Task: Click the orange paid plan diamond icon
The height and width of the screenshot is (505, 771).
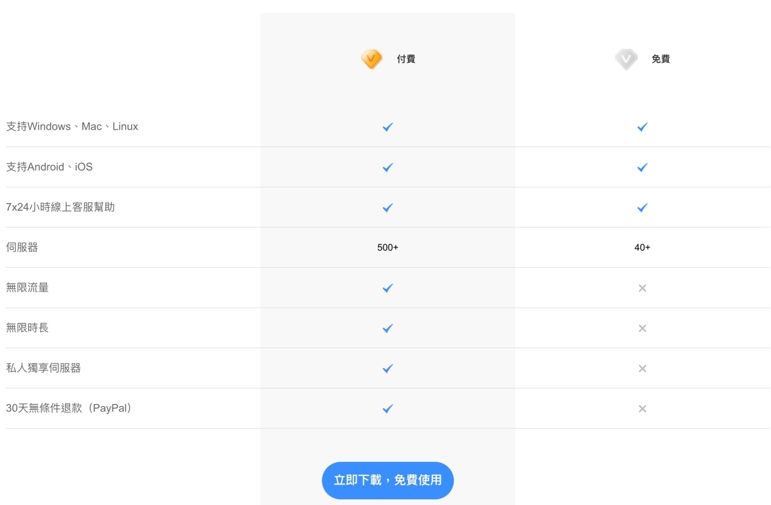Action: click(371, 59)
